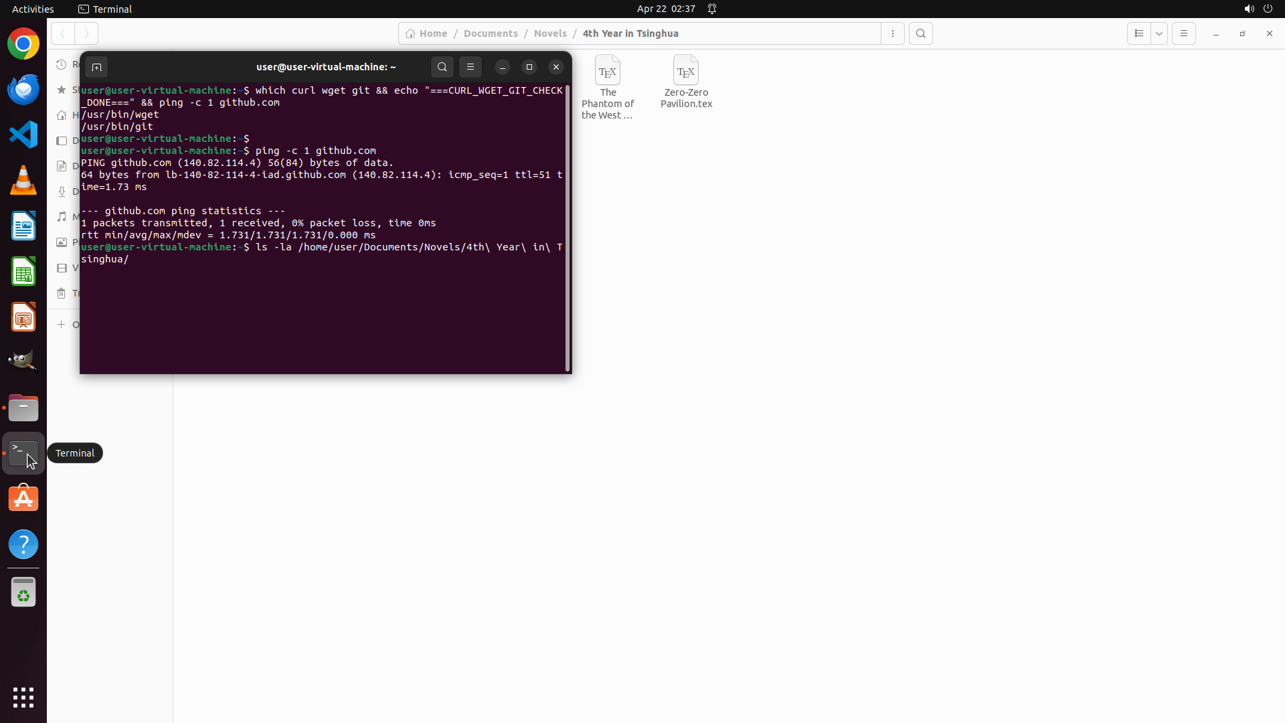Open the volume system menu
The width and height of the screenshot is (1285, 723).
click(x=1249, y=9)
